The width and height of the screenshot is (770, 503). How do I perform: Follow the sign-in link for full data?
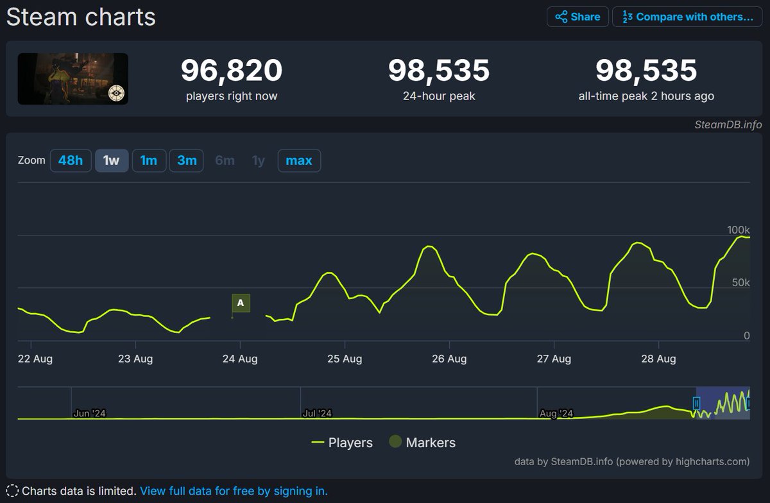(x=235, y=491)
